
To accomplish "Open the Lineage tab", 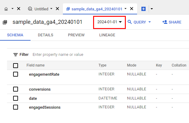I will 107,35.
